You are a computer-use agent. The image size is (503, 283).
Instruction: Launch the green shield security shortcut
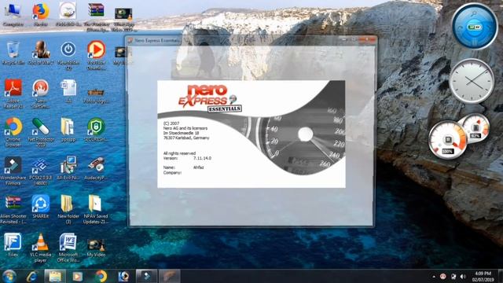click(x=96, y=130)
